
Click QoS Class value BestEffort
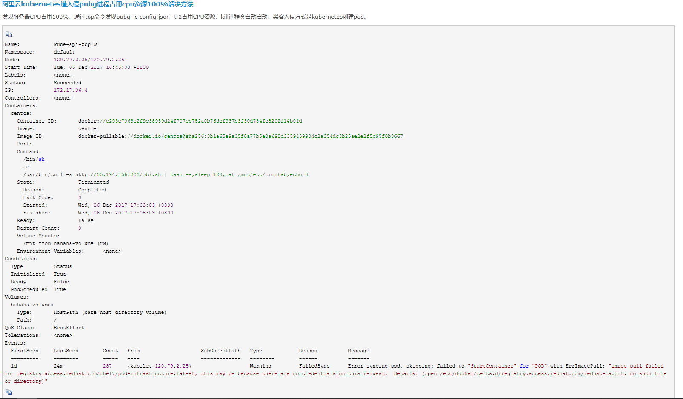(x=69, y=328)
